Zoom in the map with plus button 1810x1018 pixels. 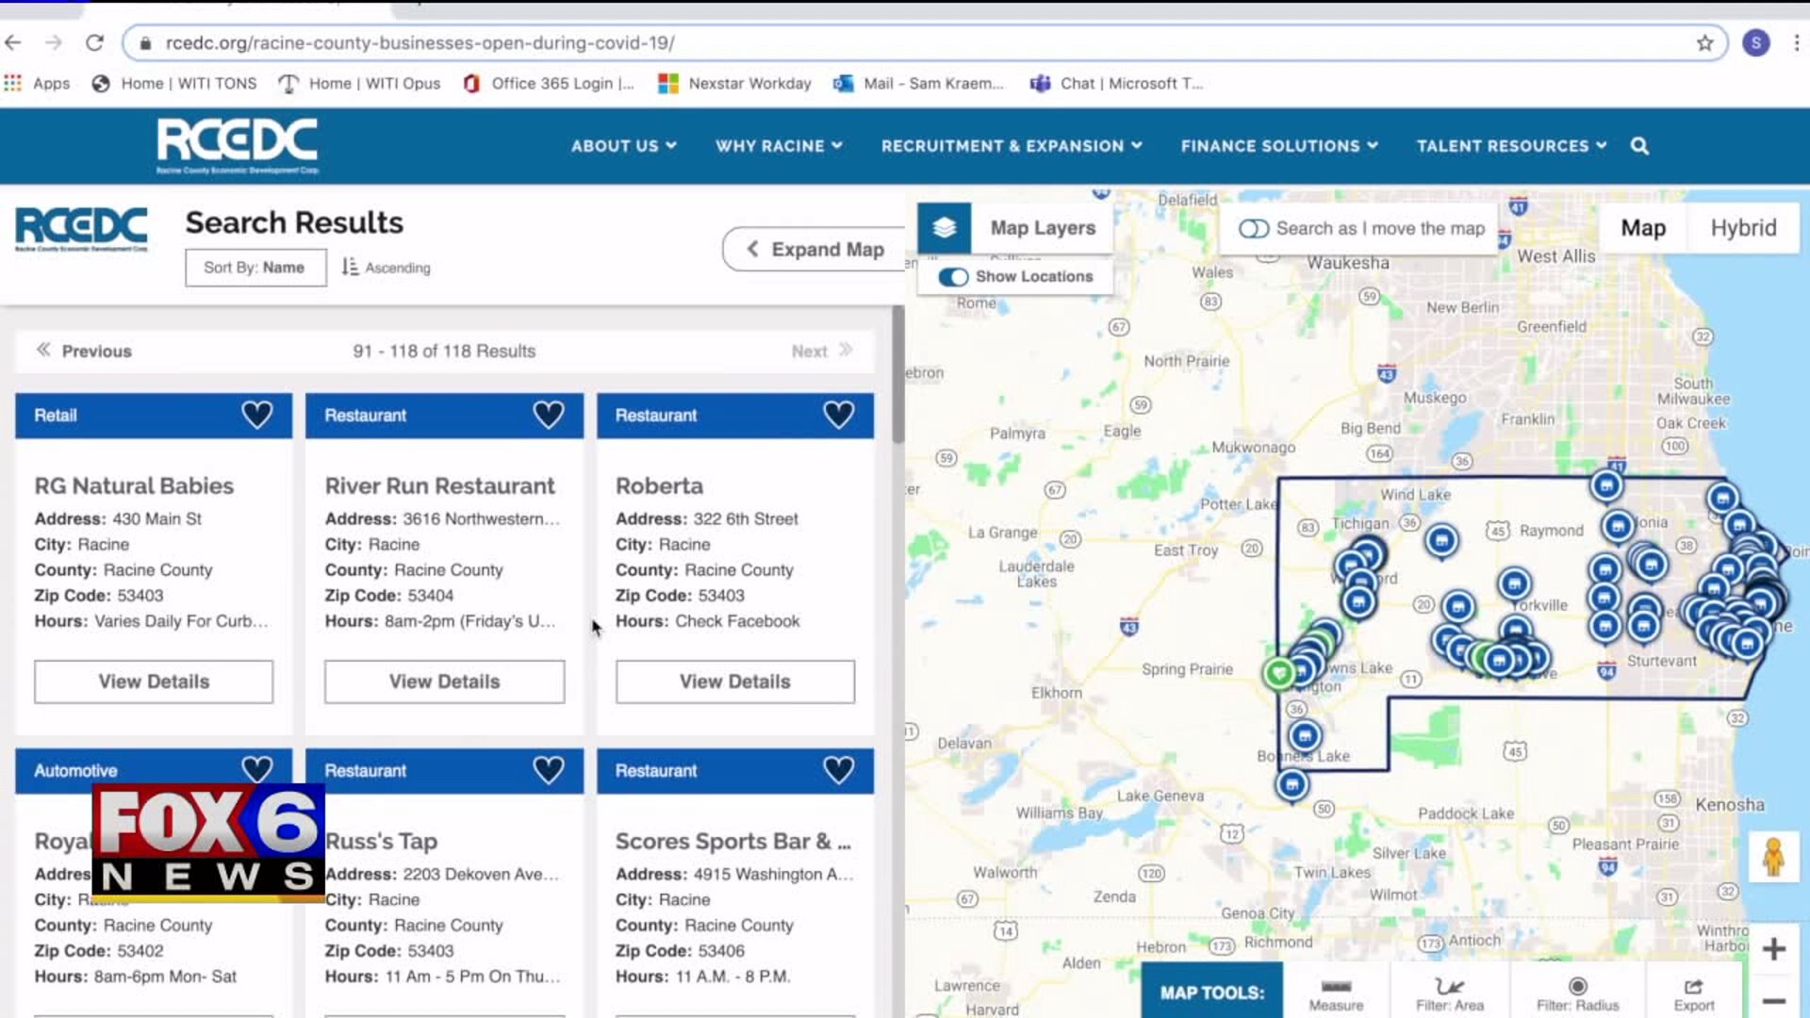(1773, 948)
